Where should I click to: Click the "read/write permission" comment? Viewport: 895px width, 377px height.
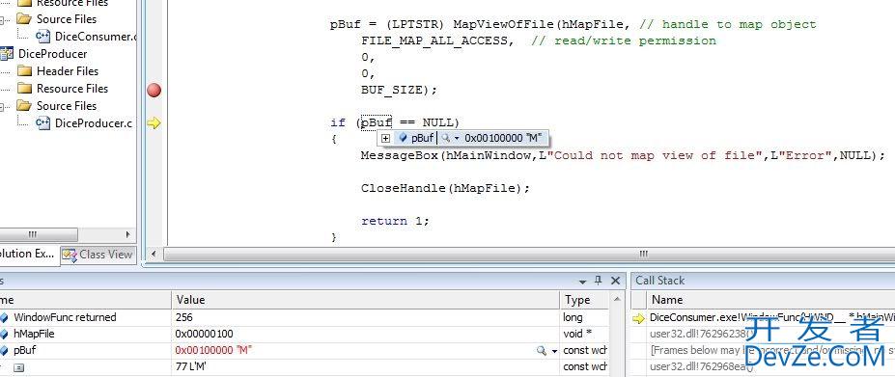[x=624, y=41]
